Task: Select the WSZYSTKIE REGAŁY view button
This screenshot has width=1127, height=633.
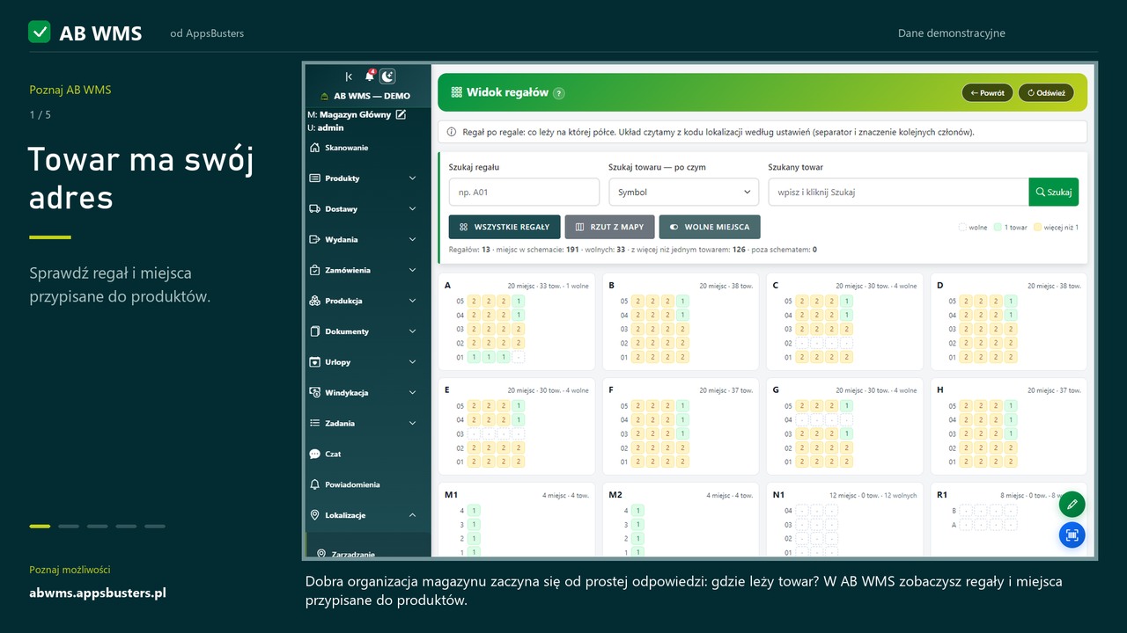Action: 505,227
